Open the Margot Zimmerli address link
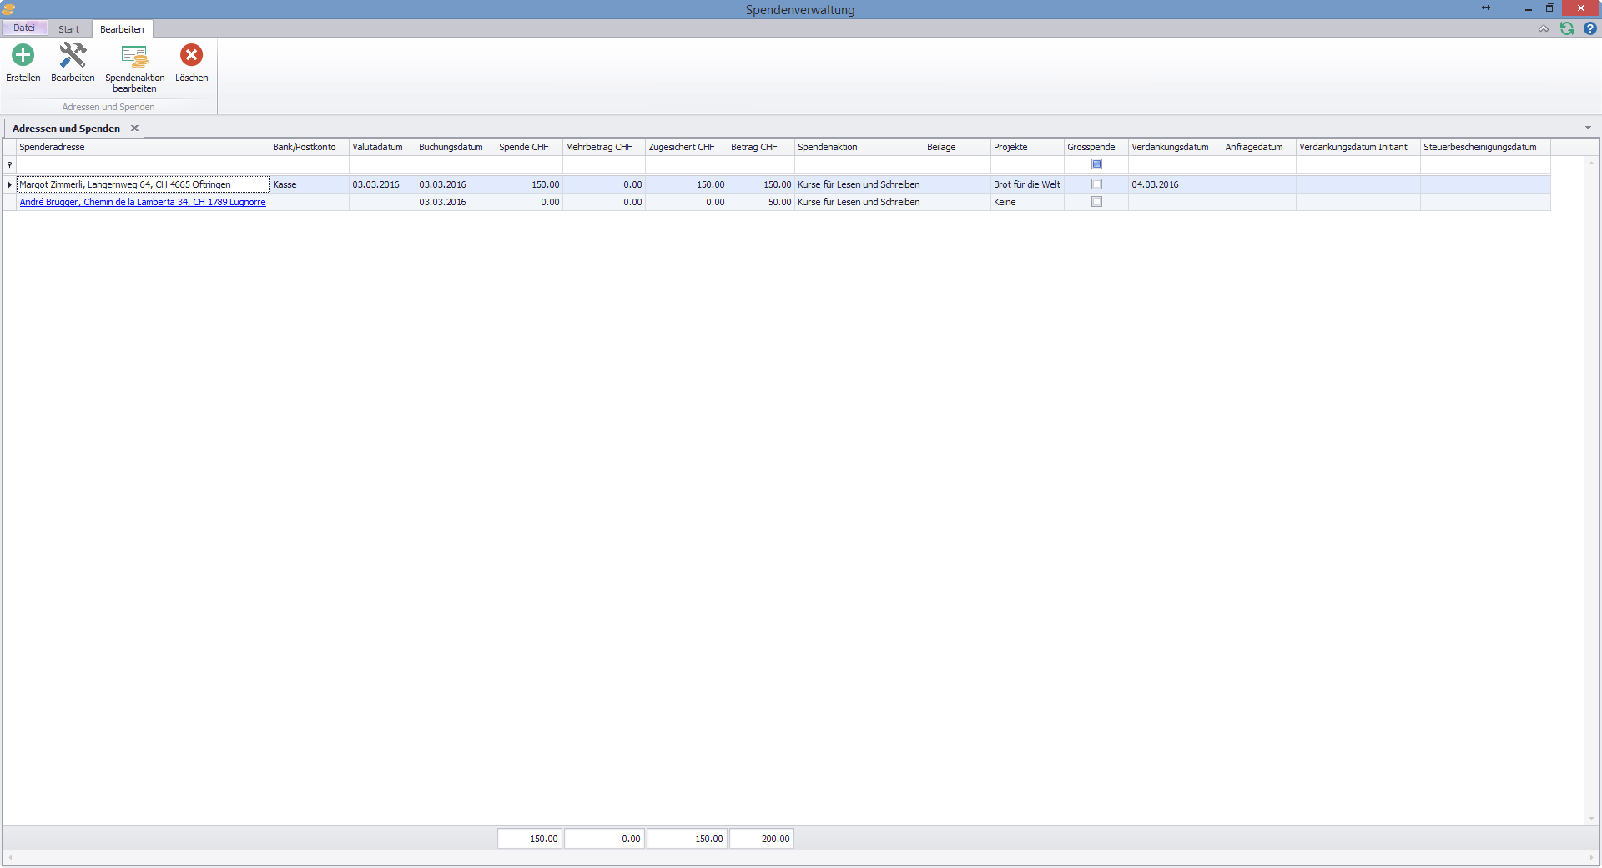The width and height of the screenshot is (1602, 868). 125,184
